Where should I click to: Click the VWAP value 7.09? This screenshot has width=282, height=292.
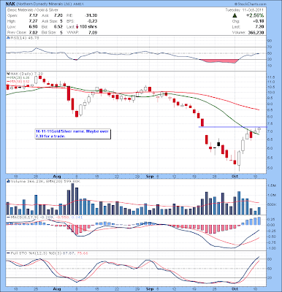[x=93, y=32]
